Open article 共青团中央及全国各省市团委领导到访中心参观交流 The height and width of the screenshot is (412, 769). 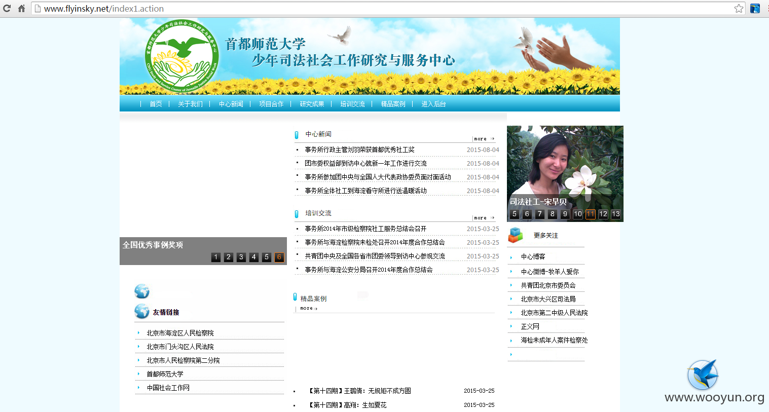(x=375, y=256)
